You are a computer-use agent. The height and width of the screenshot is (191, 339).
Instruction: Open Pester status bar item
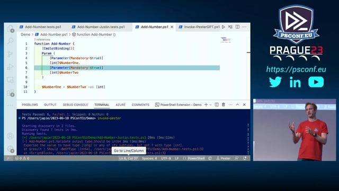(224, 158)
